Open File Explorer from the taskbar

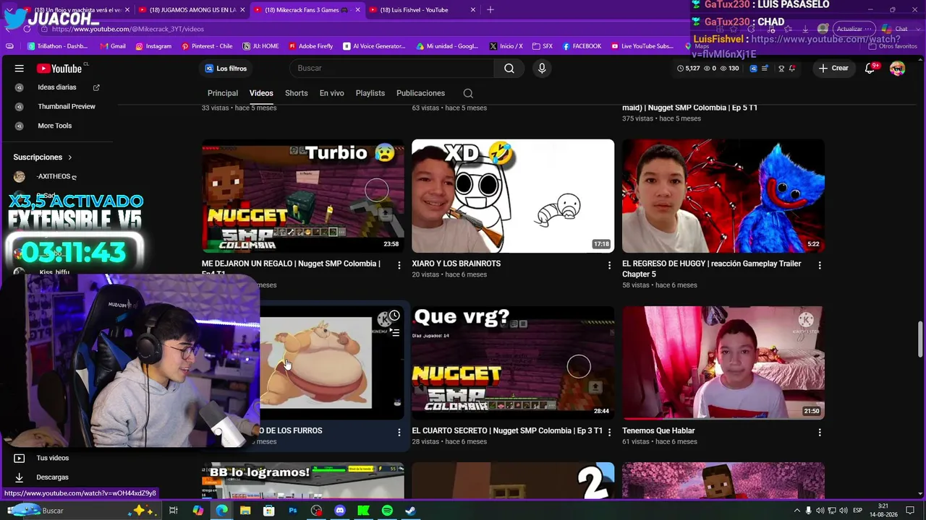tap(245, 511)
